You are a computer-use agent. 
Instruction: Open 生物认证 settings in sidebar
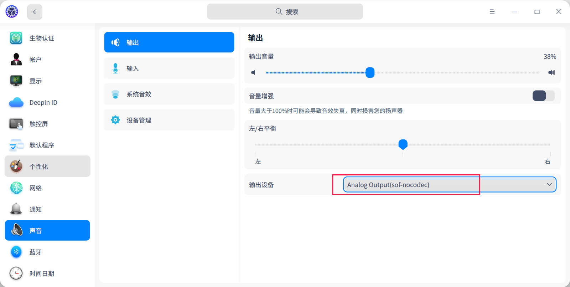coord(47,38)
